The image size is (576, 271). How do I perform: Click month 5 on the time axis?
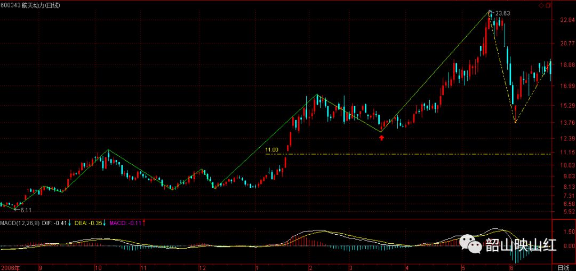click(x=463, y=268)
